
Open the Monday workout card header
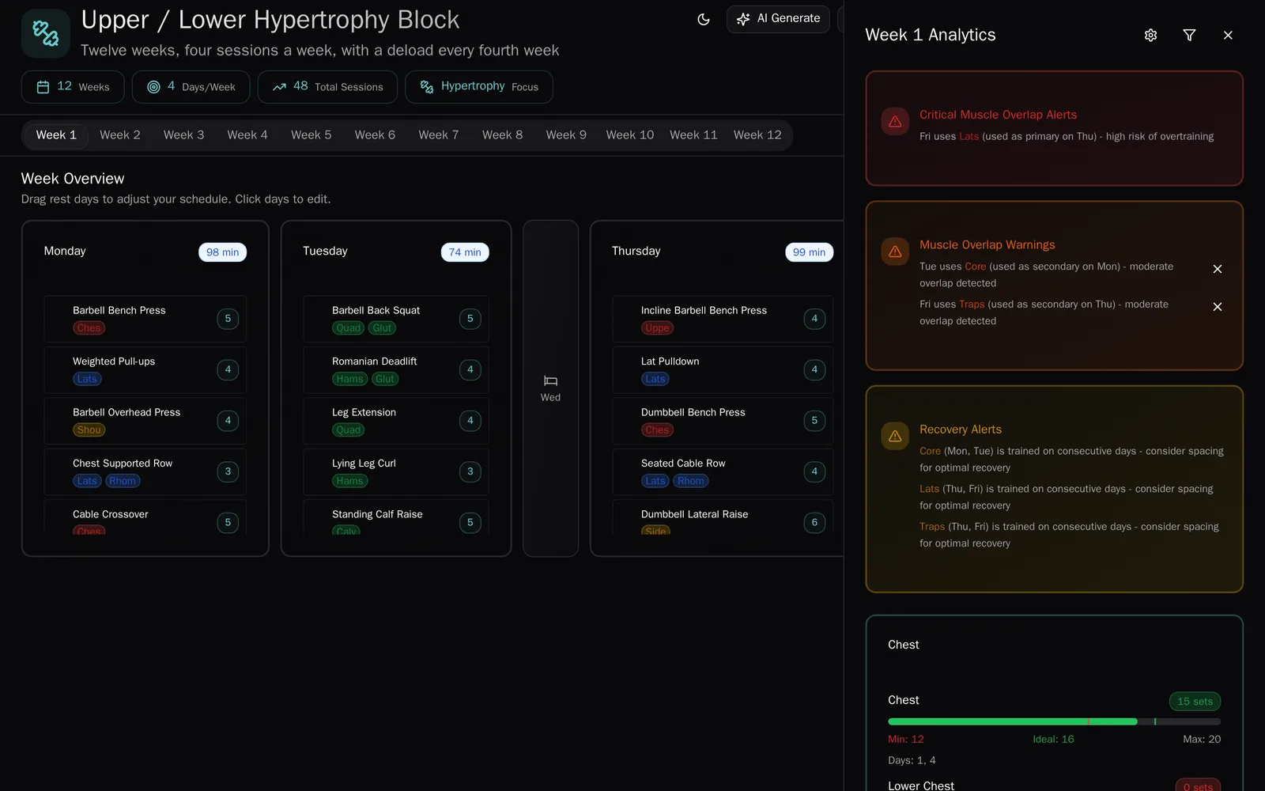point(145,252)
